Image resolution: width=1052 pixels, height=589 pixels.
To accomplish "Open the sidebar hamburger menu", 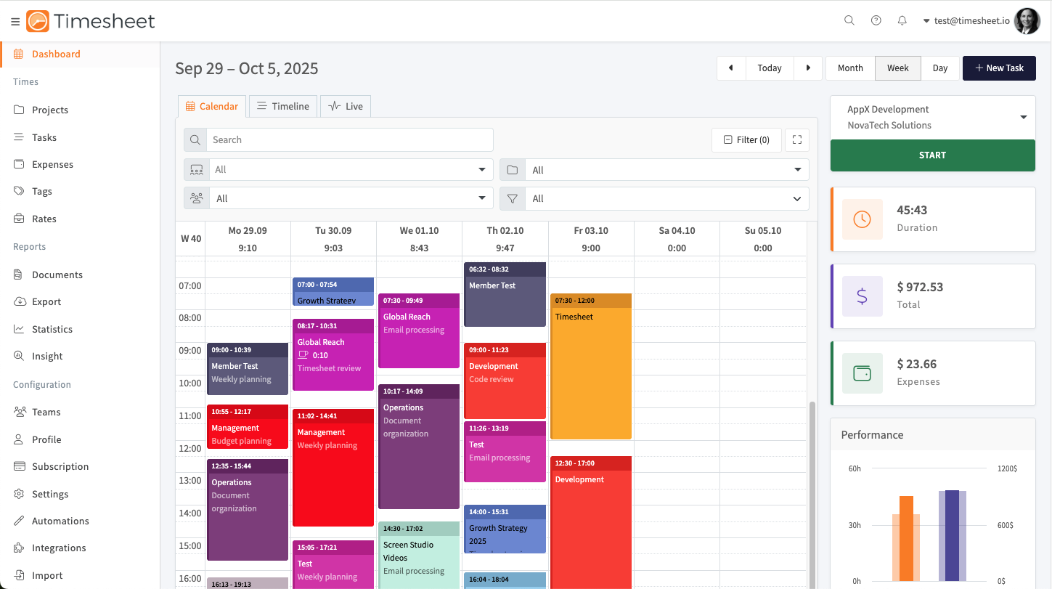I will [x=15, y=21].
